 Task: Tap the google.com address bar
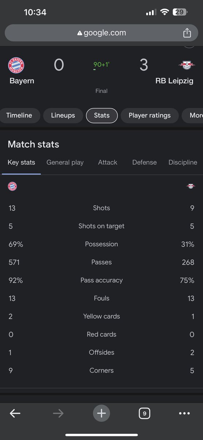[x=101, y=33]
